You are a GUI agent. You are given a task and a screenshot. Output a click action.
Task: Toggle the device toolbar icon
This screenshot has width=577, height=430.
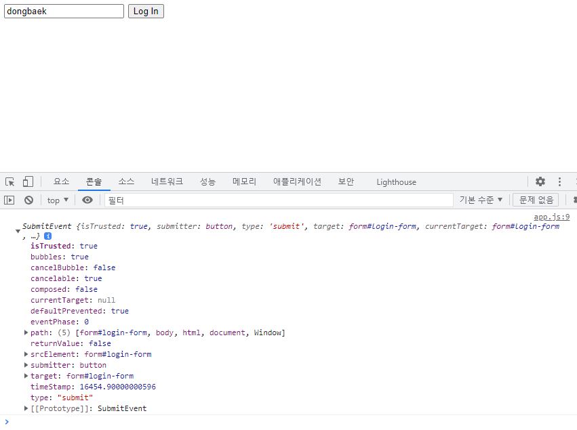coord(28,181)
